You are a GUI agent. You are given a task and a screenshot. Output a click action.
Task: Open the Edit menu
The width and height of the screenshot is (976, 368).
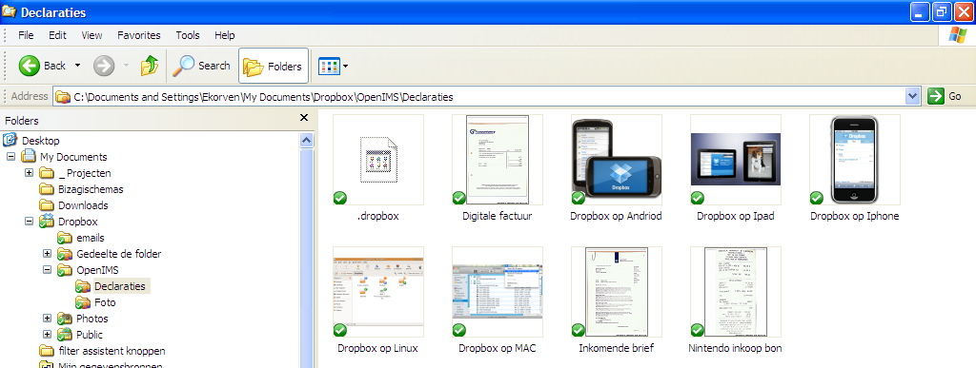click(x=58, y=35)
